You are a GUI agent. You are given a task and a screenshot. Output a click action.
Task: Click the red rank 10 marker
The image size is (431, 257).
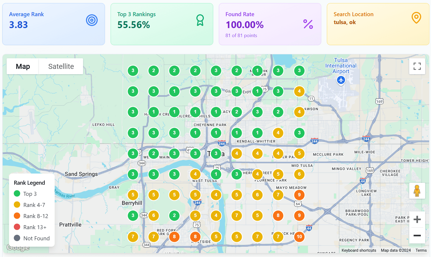[x=299, y=237]
